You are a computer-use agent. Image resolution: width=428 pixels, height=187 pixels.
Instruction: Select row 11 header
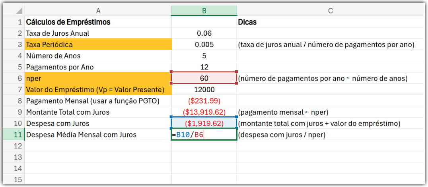point(14,135)
